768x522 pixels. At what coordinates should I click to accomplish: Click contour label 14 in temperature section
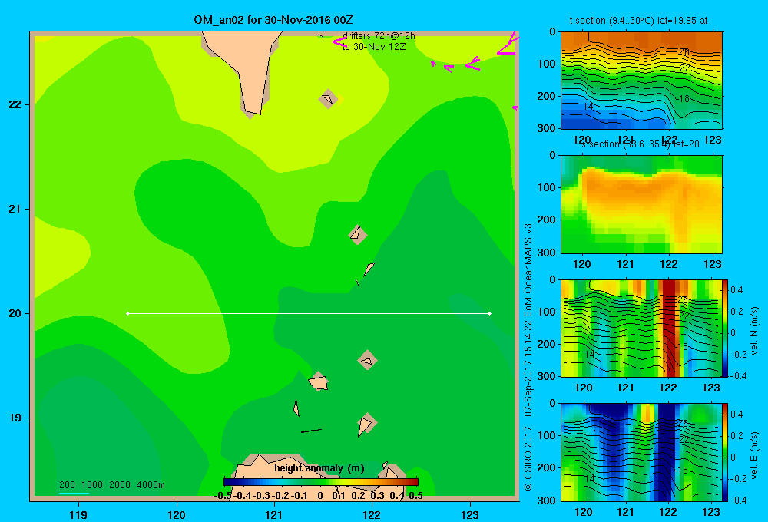point(588,106)
